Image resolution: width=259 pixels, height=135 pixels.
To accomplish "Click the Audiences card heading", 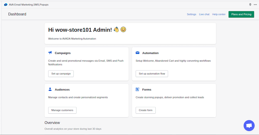I will (x=62, y=90).
